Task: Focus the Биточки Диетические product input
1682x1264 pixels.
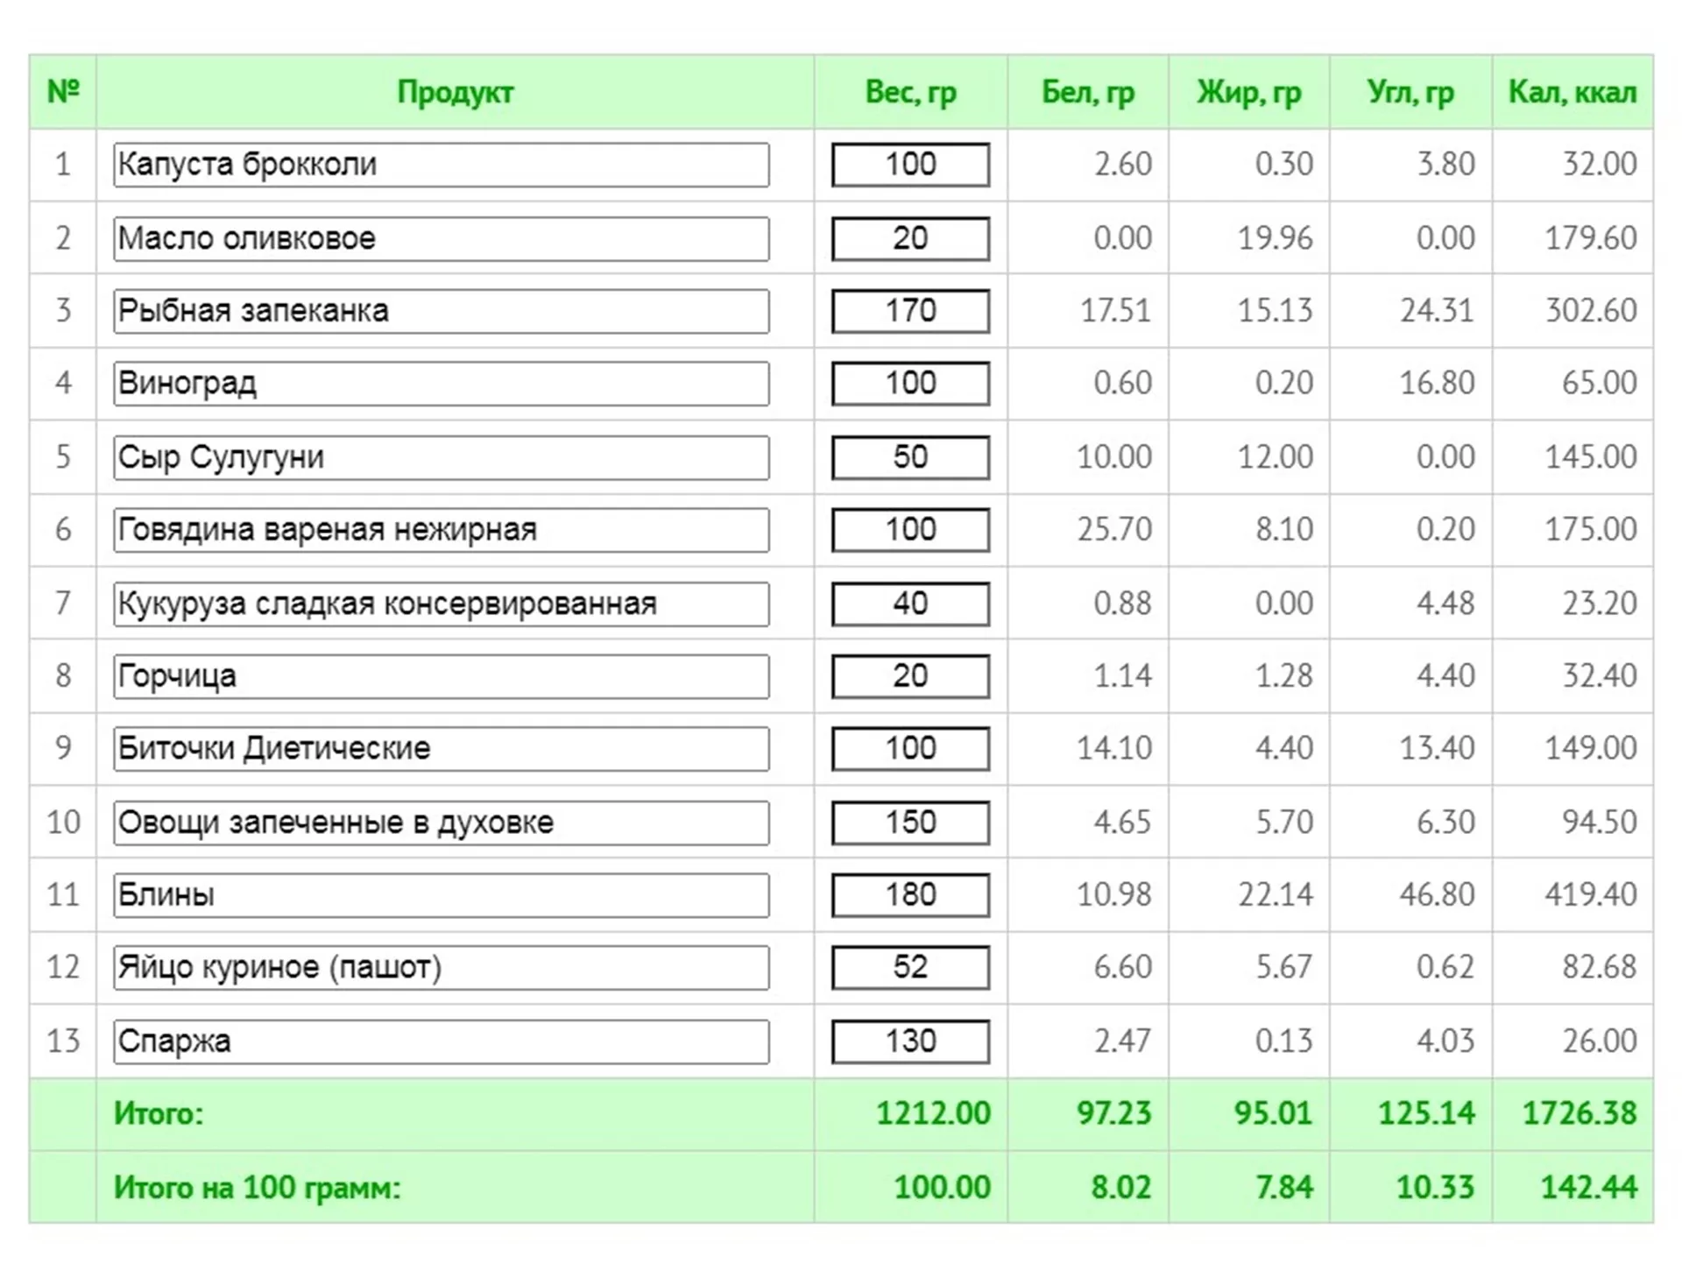Action: click(x=441, y=749)
